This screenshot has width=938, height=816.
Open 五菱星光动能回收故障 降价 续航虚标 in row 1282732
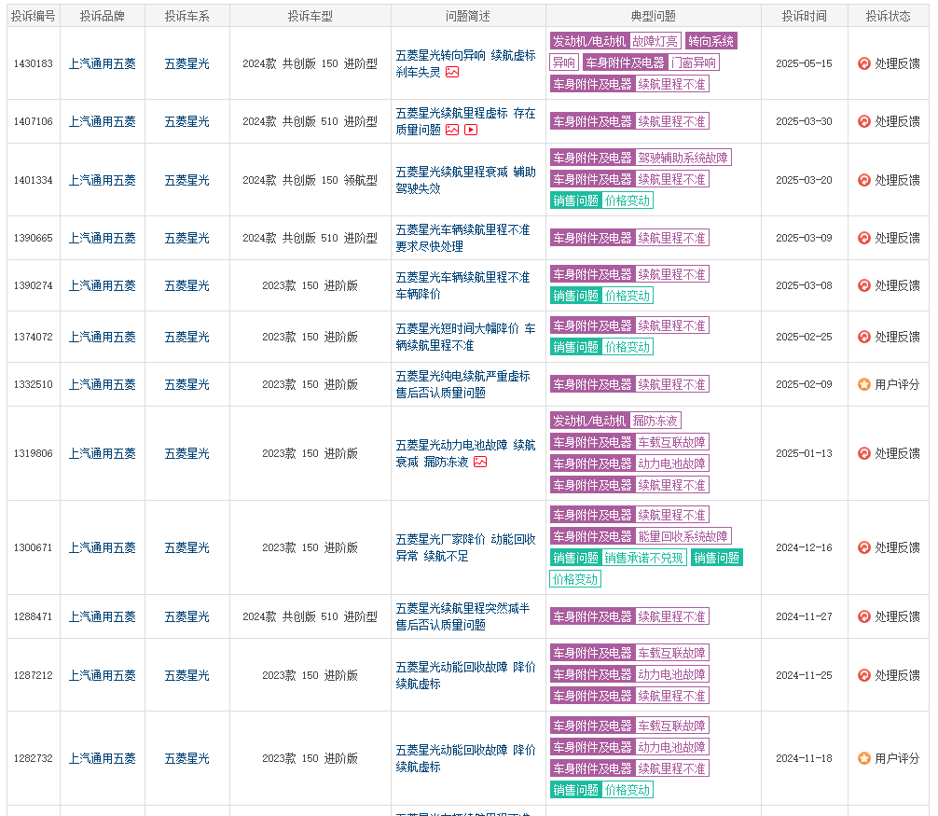click(x=465, y=758)
